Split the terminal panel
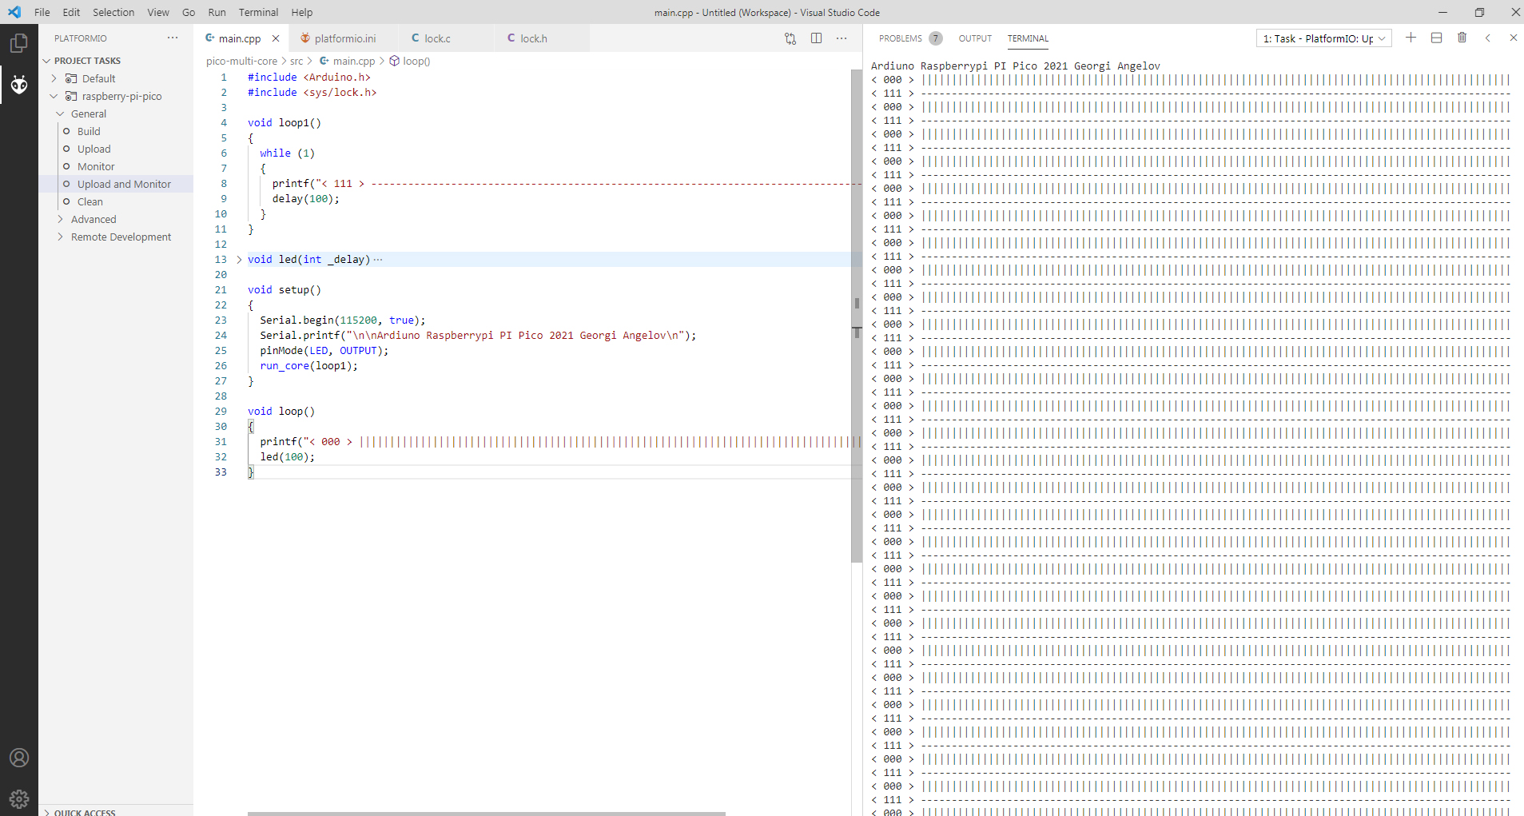This screenshot has width=1524, height=816. (x=1437, y=38)
